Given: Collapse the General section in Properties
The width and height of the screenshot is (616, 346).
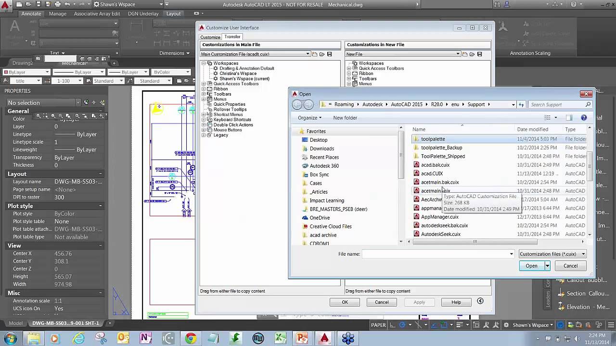Looking at the screenshot, I should tap(100, 111).
